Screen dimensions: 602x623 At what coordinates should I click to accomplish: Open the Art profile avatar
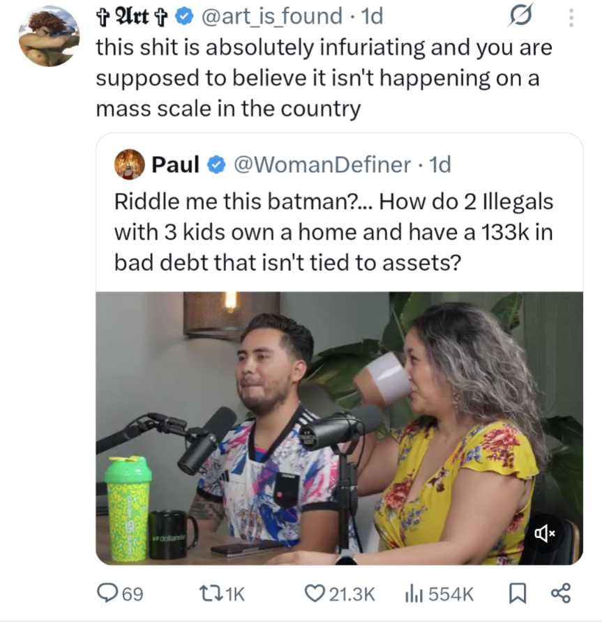click(49, 36)
